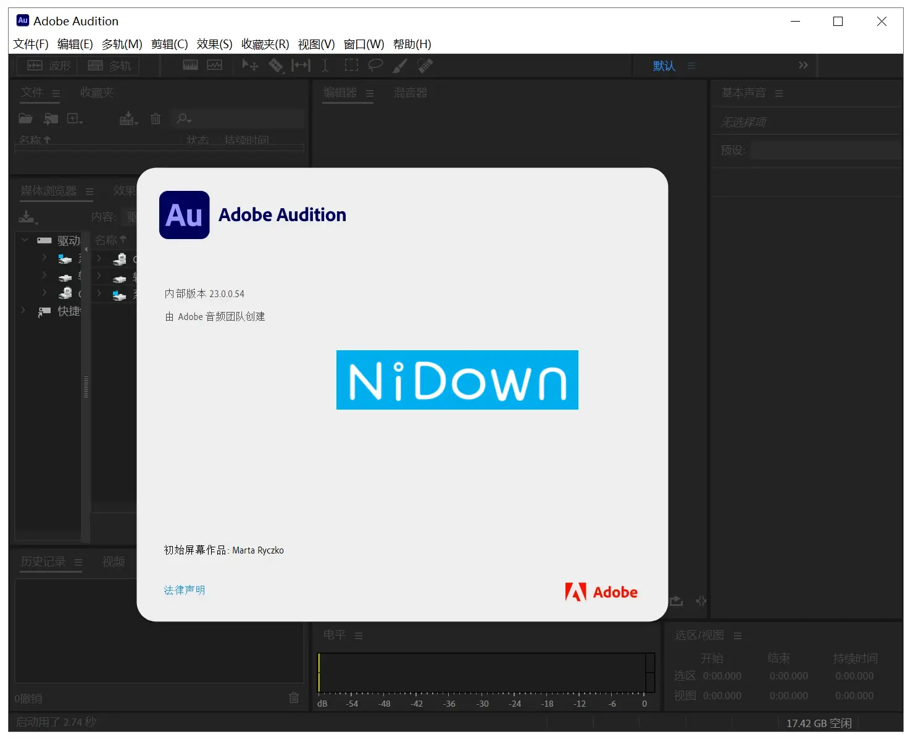This screenshot has height=745, width=913.
Task: Click the 17.42 GB 空闲 status entry
Action: [x=819, y=723]
